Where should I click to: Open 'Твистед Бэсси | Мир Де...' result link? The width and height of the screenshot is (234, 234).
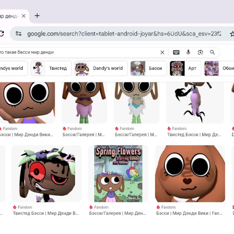(194, 134)
